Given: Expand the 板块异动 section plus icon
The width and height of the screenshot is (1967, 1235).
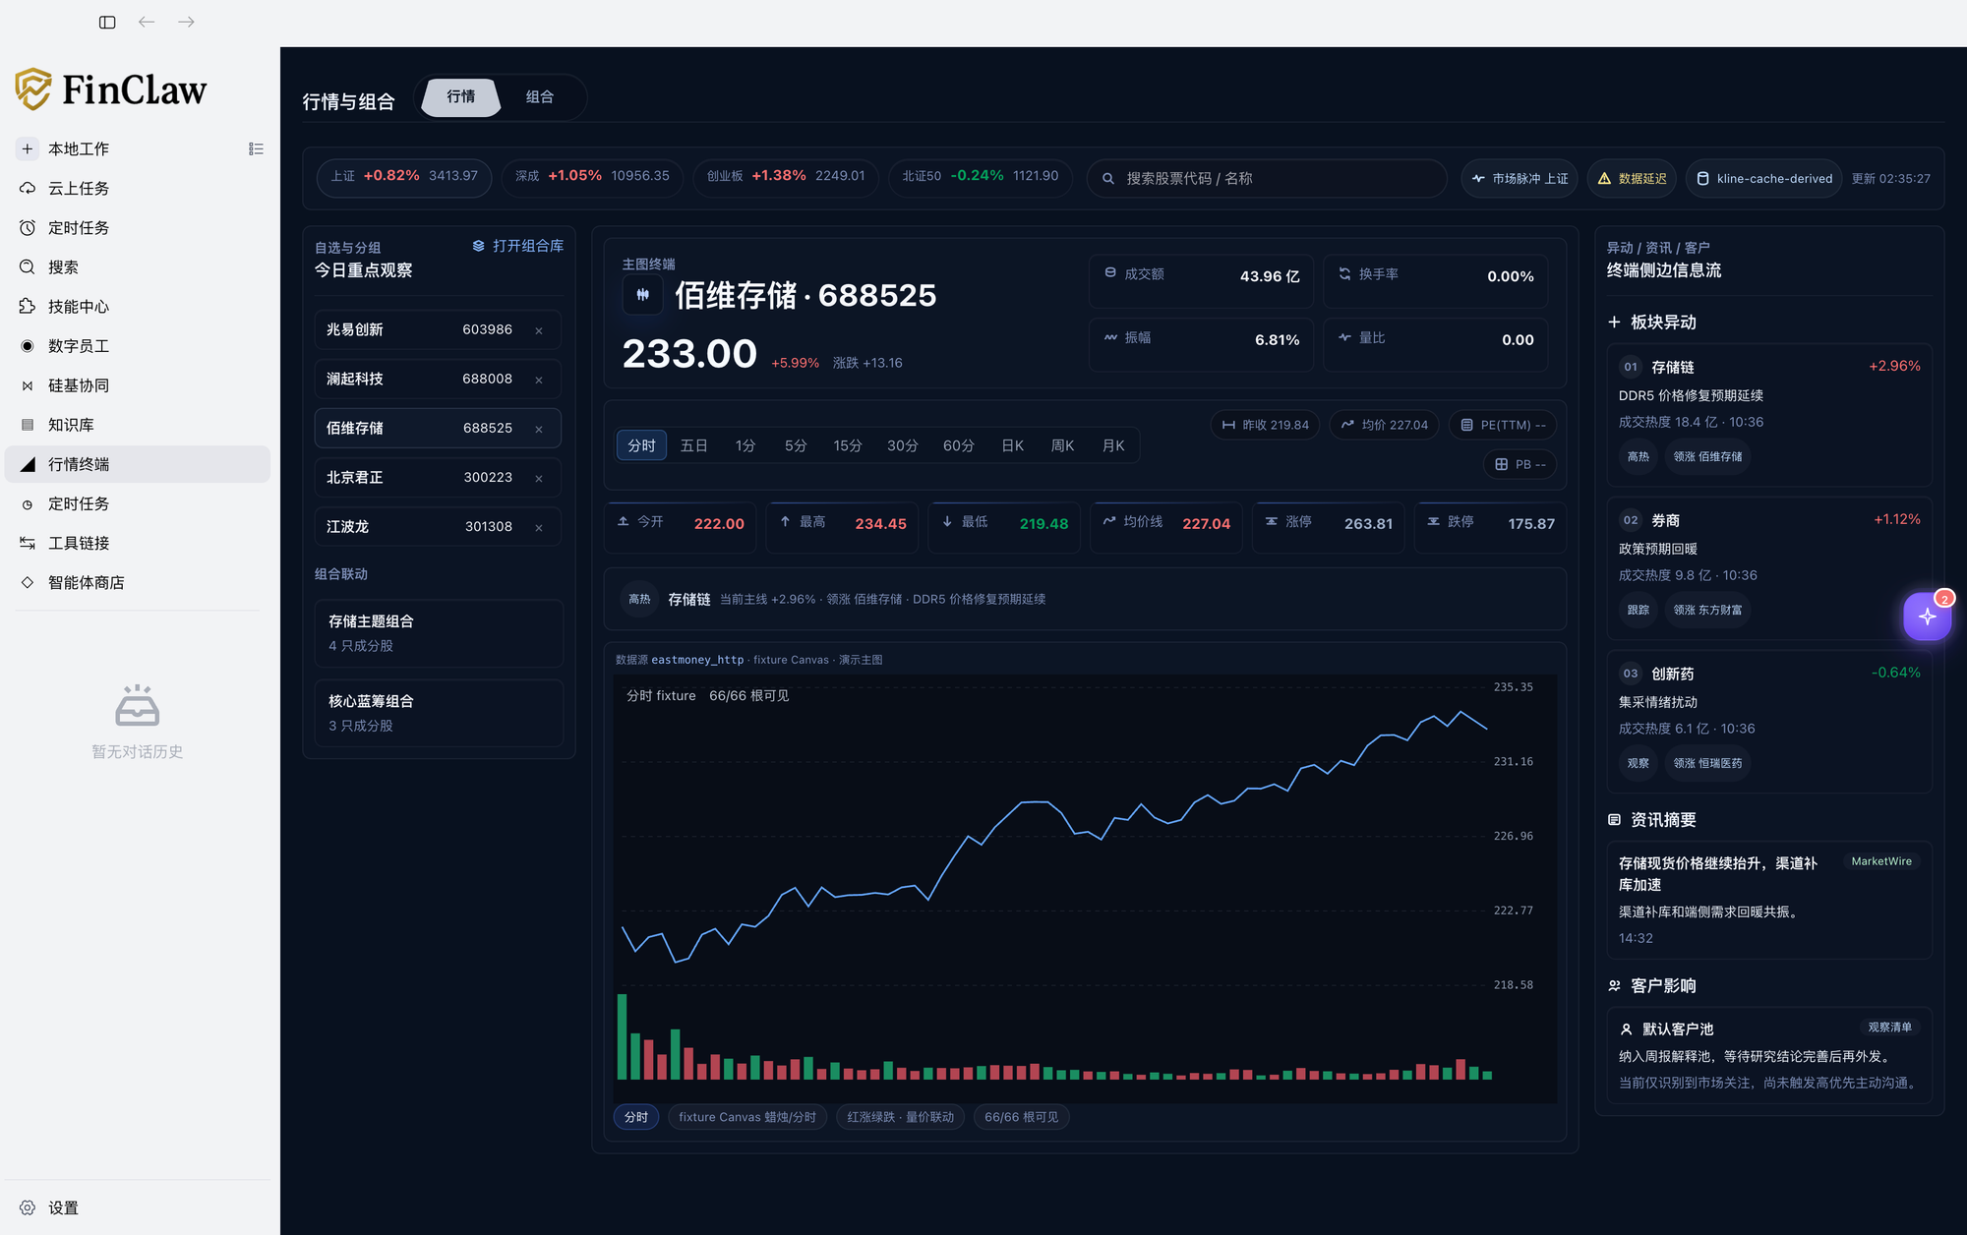Looking at the screenshot, I should [1614, 323].
